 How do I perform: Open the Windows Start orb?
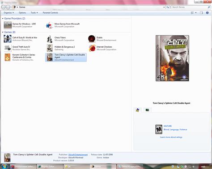coord(4,166)
